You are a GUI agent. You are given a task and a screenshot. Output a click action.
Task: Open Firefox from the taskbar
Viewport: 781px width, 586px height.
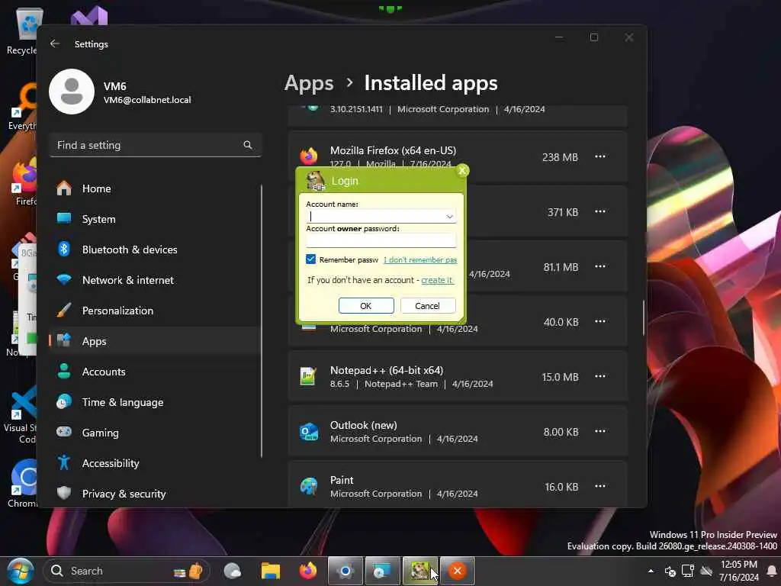click(308, 571)
